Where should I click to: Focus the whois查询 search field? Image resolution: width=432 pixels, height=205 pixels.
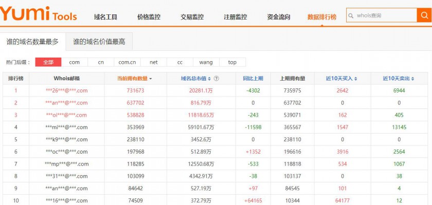385,15
